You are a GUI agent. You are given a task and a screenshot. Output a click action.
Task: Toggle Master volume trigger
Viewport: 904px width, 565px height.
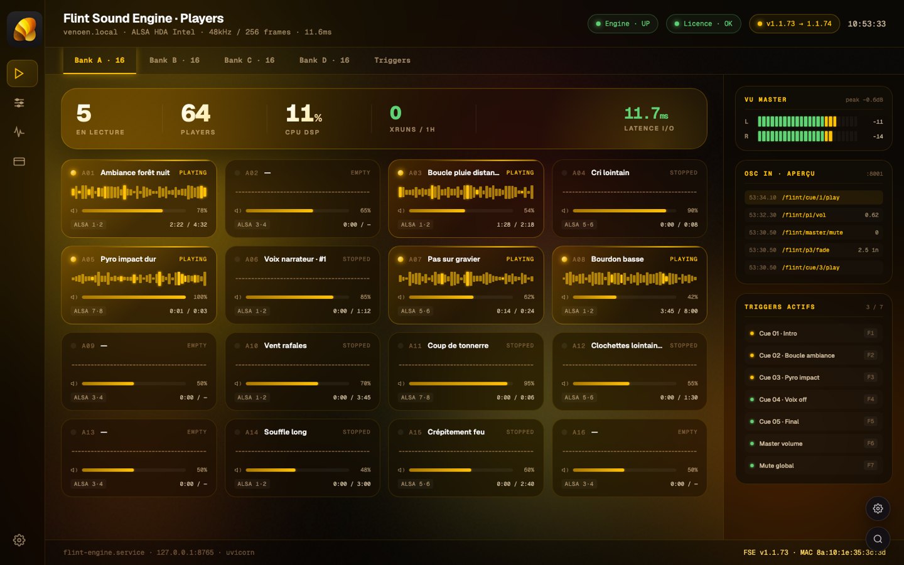[814, 443]
